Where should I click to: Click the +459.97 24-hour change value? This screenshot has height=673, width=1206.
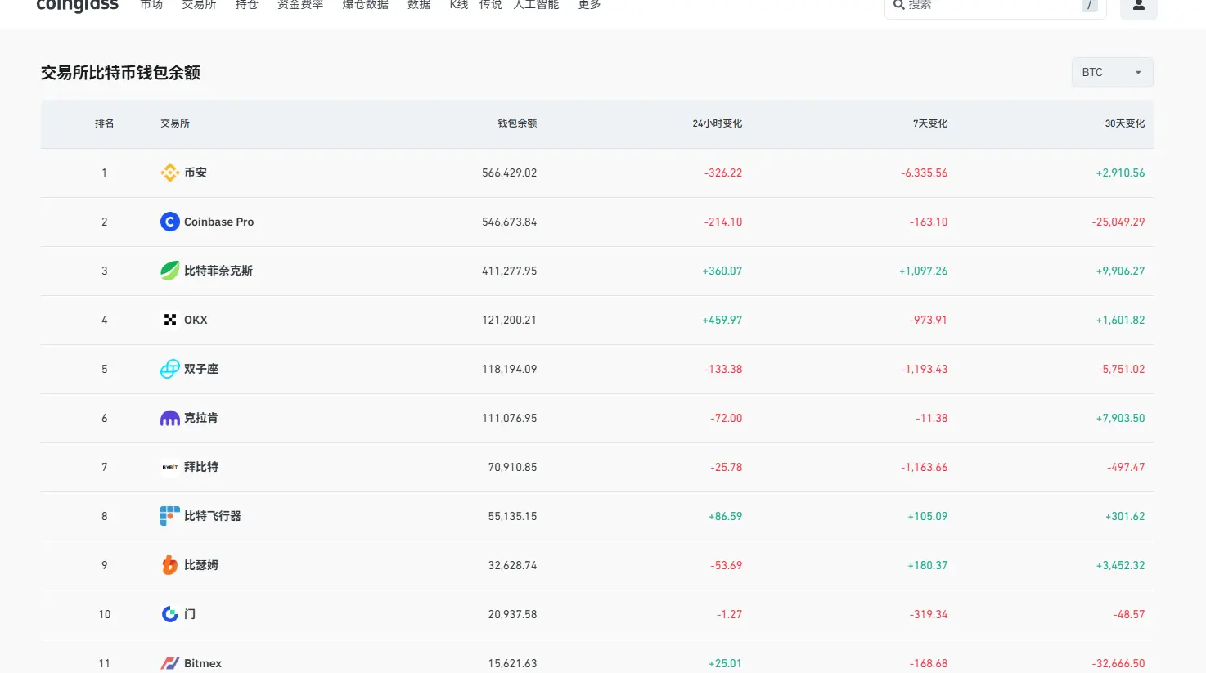point(722,320)
